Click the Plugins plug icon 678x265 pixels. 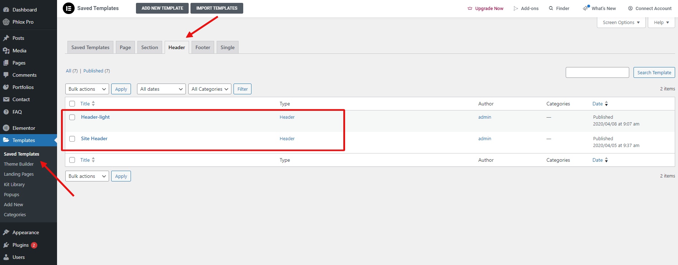click(x=6, y=245)
